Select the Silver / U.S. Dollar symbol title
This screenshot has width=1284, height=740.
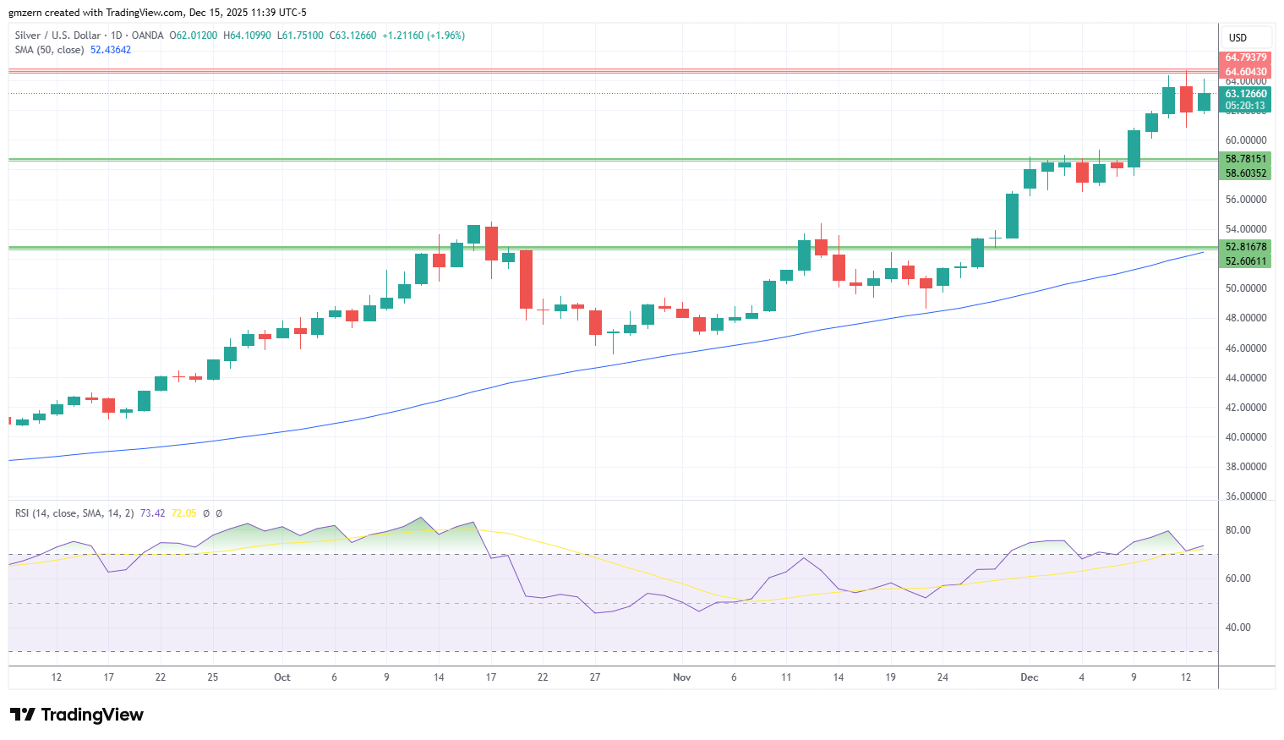[x=57, y=36]
